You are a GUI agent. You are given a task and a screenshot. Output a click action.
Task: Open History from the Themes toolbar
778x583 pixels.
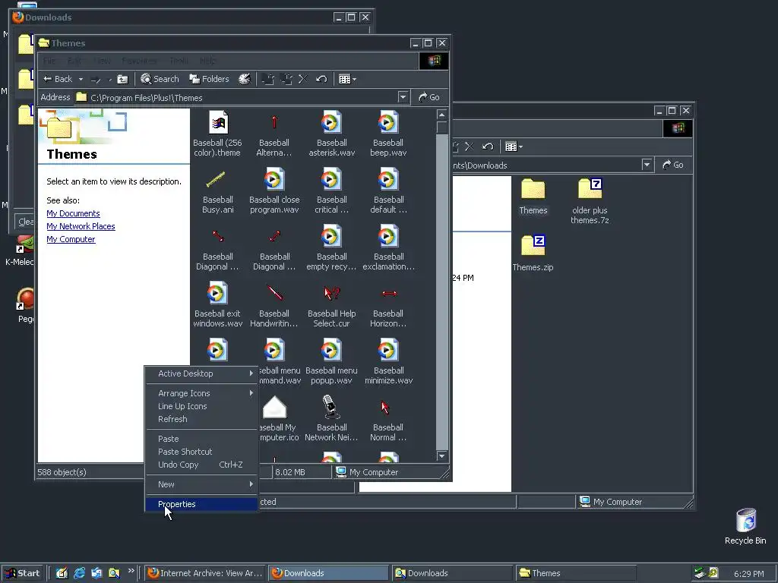pyautogui.click(x=245, y=79)
